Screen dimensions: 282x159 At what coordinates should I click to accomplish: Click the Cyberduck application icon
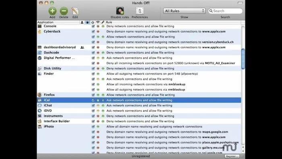click(x=39, y=31)
